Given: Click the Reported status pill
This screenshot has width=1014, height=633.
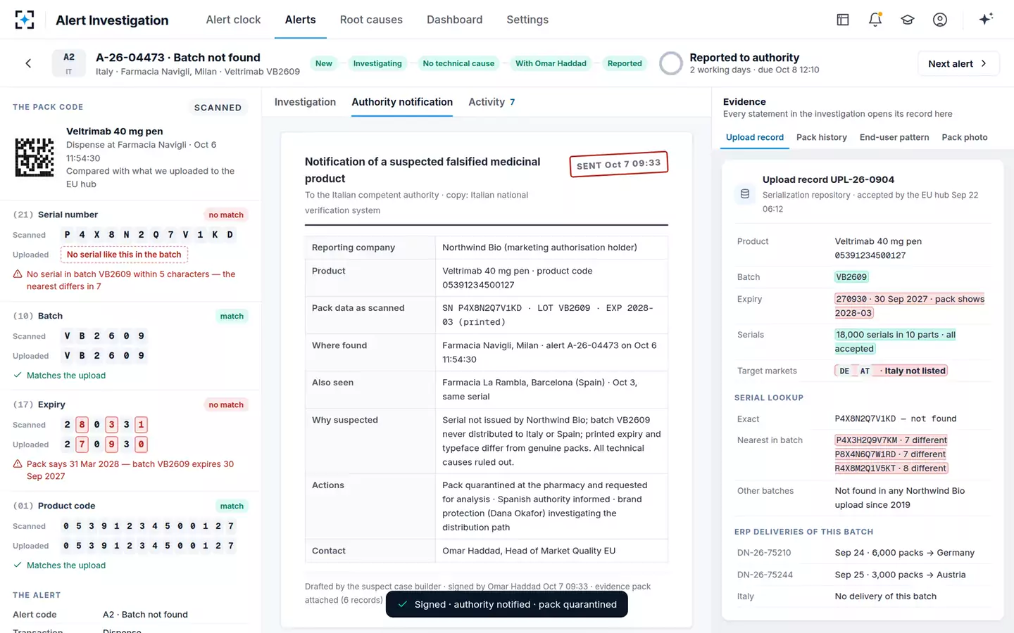Looking at the screenshot, I should point(625,63).
